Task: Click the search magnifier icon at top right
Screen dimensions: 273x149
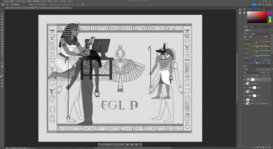Action: pos(263,5)
